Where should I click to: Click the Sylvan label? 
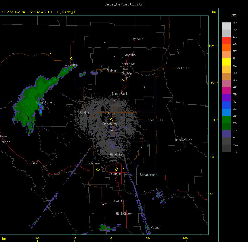112,70
